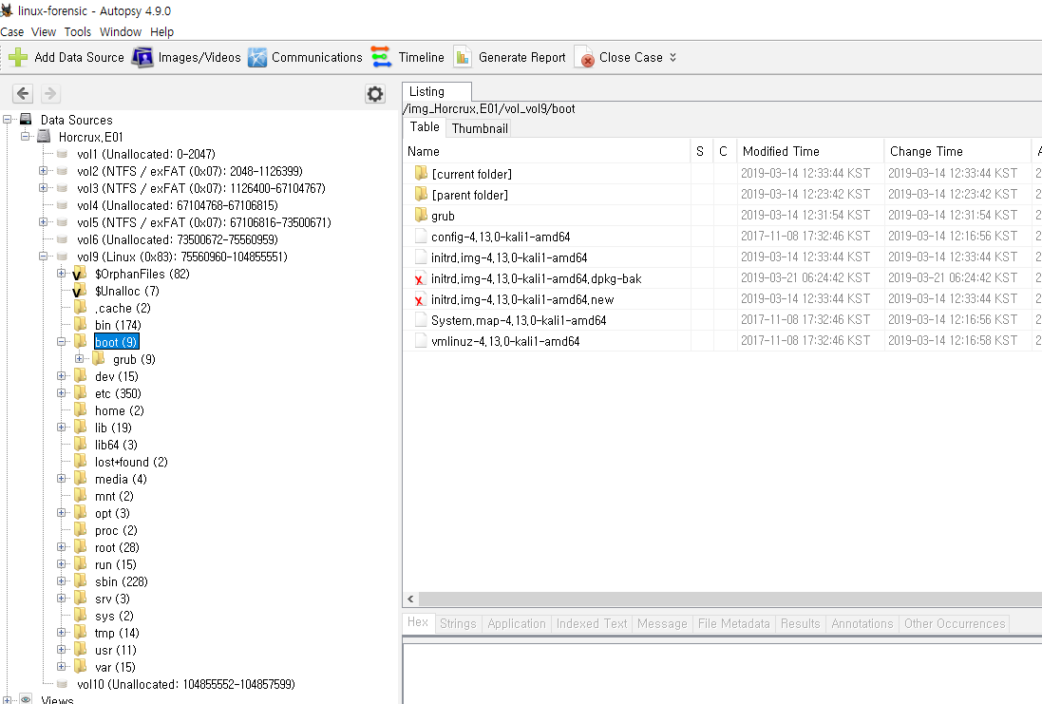The image size is (1042, 704).
Task: Click the [current folder] folder icon
Action: tap(421, 173)
